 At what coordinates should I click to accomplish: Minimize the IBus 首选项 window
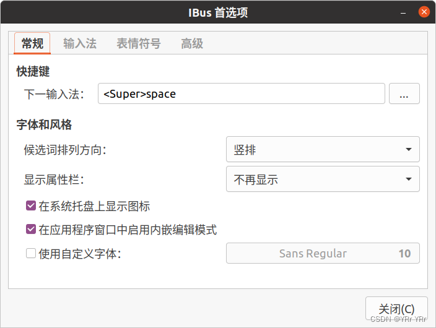pos(403,12)
